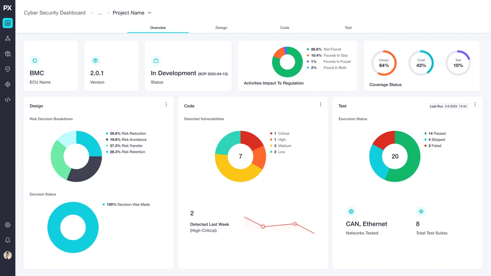Switch to the Design tab
The height and width of the screenshot is (276, 491).
[x=221, y=28]
